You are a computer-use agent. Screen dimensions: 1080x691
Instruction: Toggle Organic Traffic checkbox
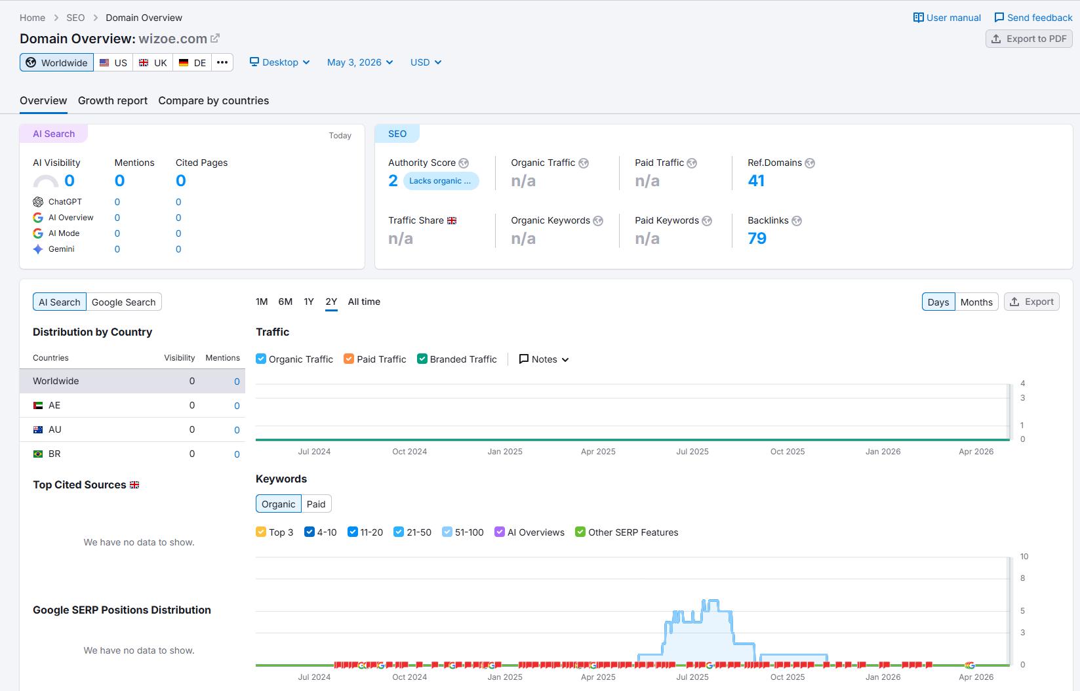point(261,359)
